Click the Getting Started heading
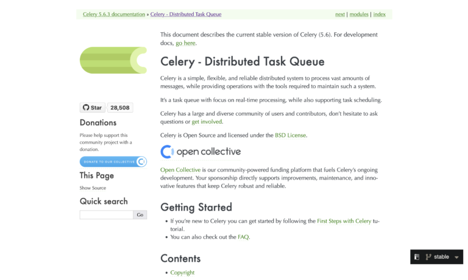 click(x=196, y=207)
